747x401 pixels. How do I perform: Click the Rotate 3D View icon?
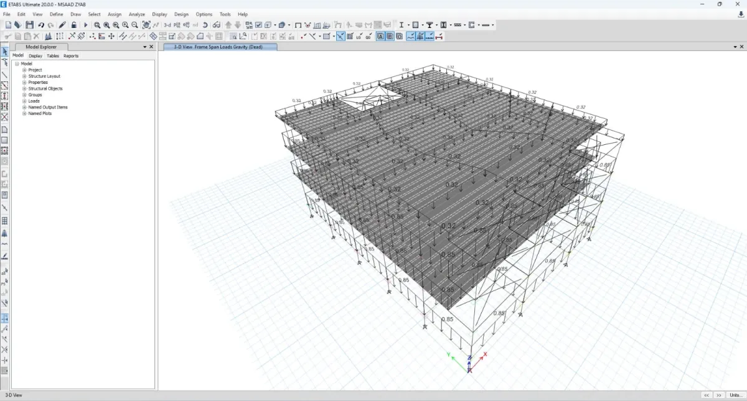coord(205,25)
